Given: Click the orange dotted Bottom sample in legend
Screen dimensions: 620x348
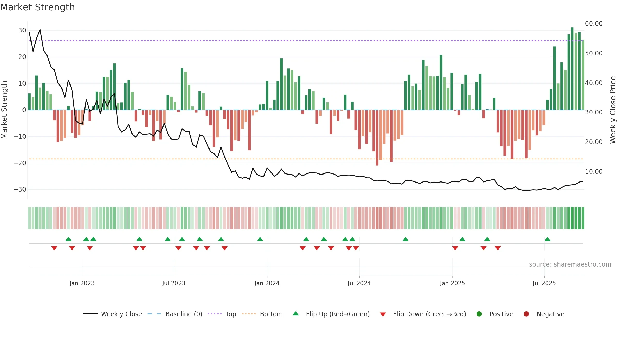Looking at the screenshot, I should pos(249,314).
